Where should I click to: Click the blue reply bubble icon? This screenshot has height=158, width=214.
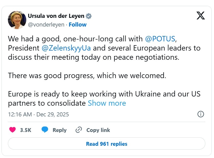tap(45, 130)
